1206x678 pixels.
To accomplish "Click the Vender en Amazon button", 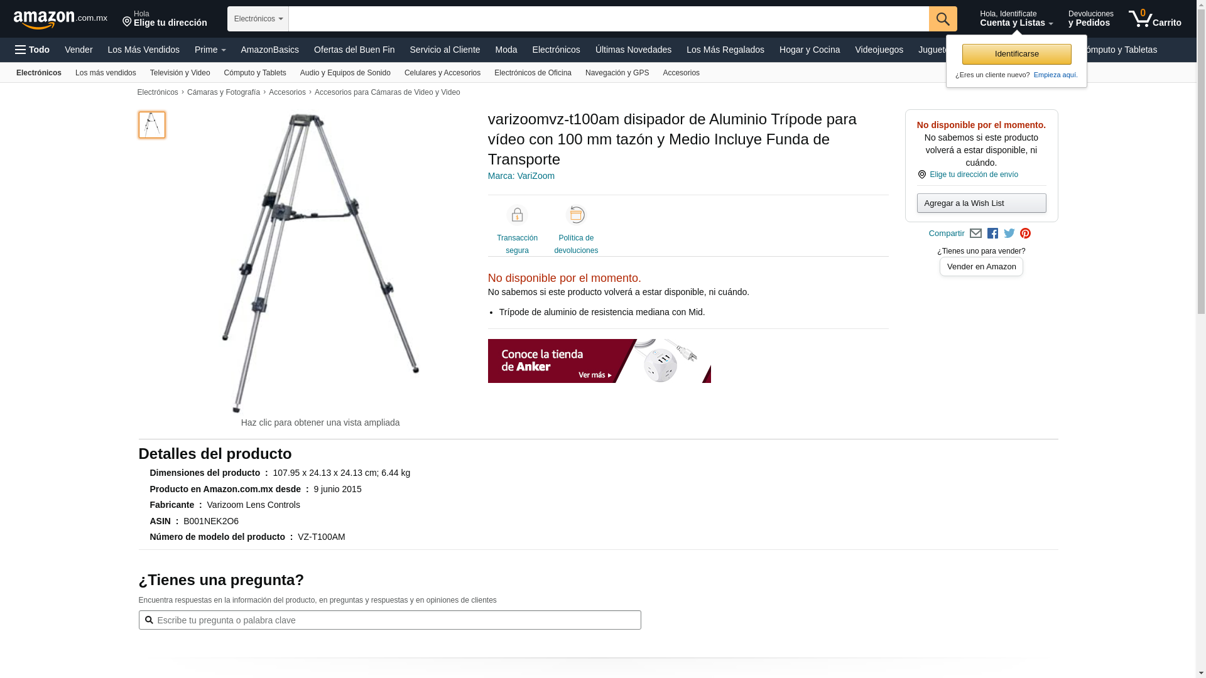I will 981,267.
